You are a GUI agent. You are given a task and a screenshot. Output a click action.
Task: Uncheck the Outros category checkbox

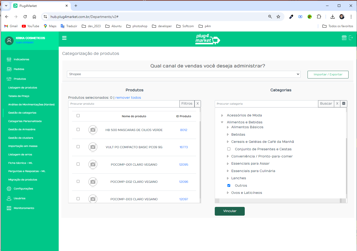(x=229, y=186)
